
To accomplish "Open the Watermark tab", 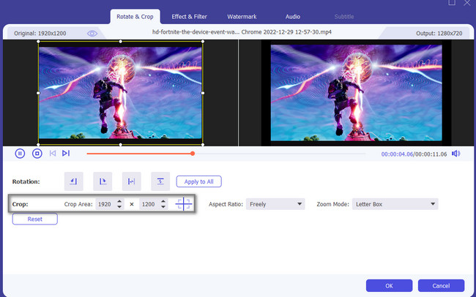I will 242,17.
